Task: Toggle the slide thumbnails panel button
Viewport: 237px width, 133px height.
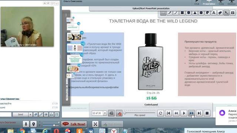Action: tap(111, 113)
